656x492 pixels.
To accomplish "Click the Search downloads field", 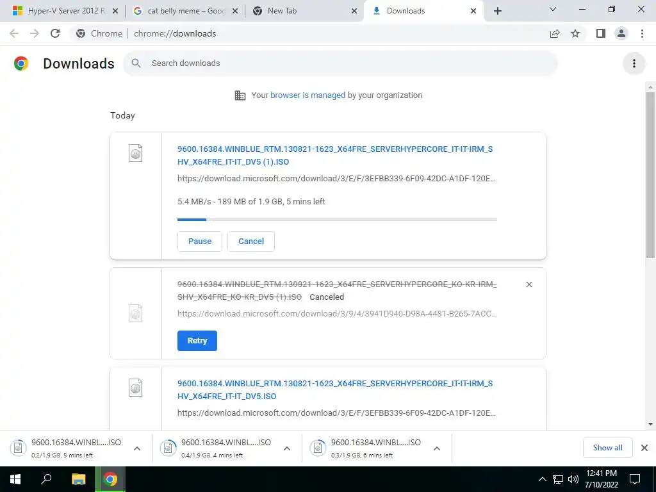I will click(341, 63).
